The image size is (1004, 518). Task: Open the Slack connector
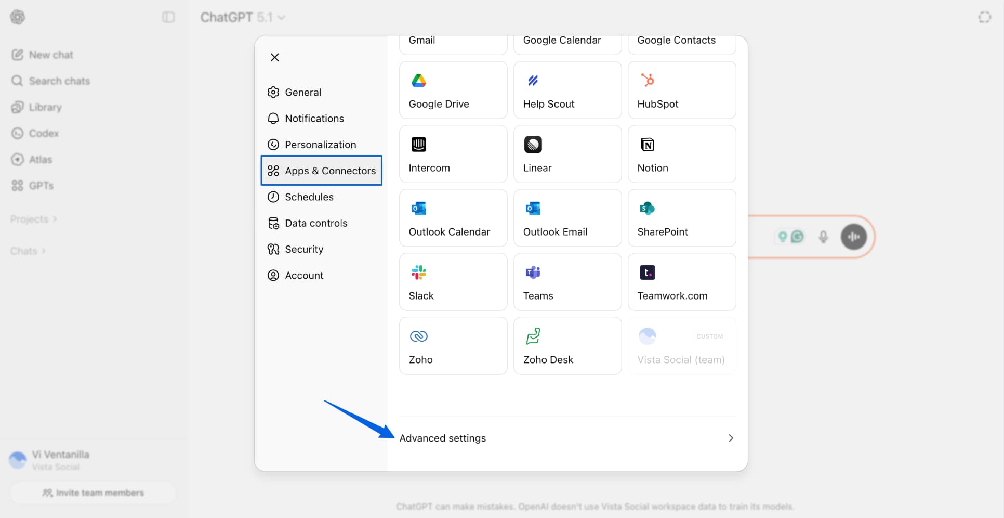pyautogui.click(x=453, y=281)
